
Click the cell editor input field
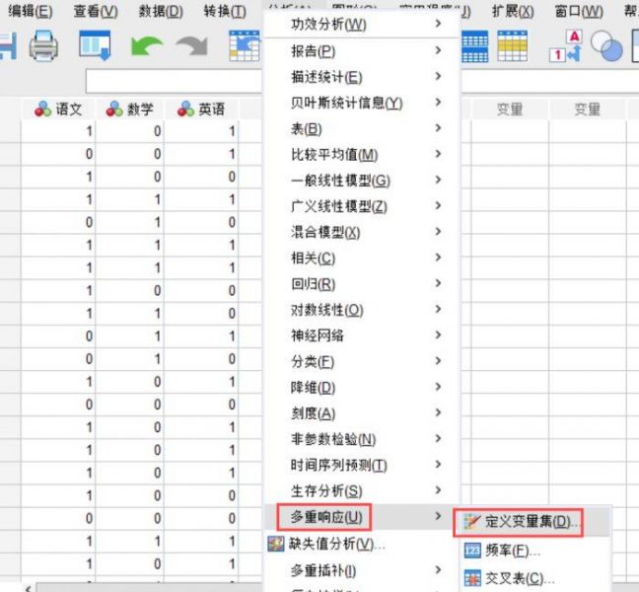(x=174, y=81)
